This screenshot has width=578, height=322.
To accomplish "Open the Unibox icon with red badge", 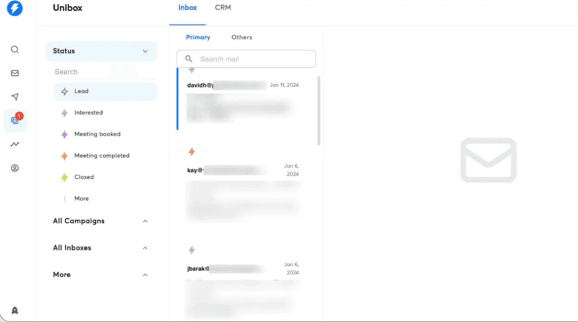I will click(15, 120).
